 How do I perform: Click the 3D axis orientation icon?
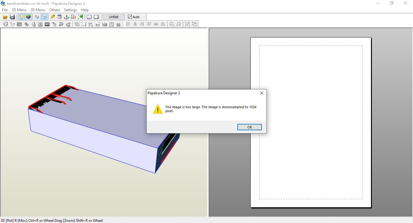(x=67, y=17)
